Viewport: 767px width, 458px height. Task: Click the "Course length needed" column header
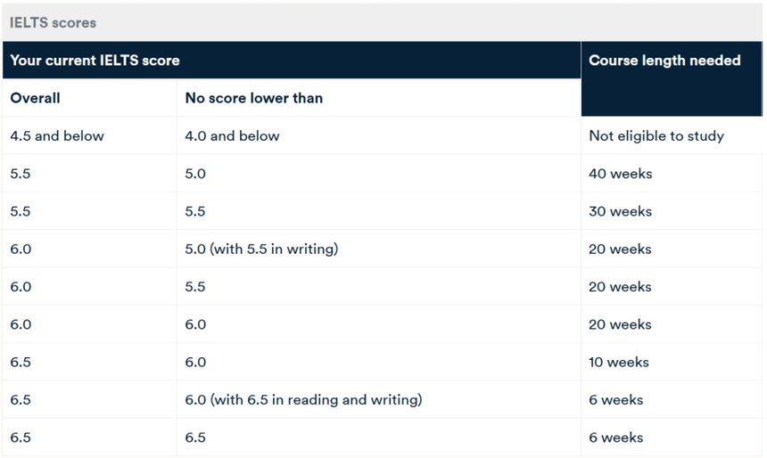click(x=664, y=61)
